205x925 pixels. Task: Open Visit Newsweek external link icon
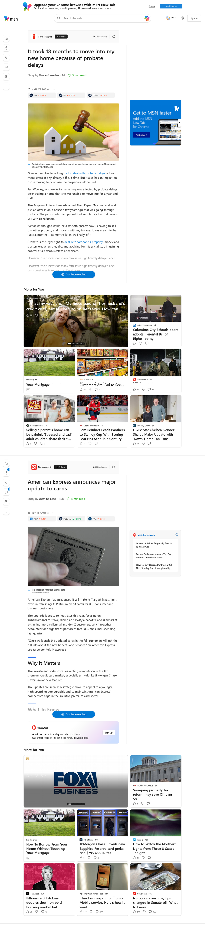pyautogui.click(x=177, y=534)
